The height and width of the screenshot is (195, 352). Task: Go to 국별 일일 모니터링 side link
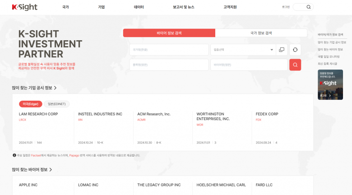[x=329, y=56]
